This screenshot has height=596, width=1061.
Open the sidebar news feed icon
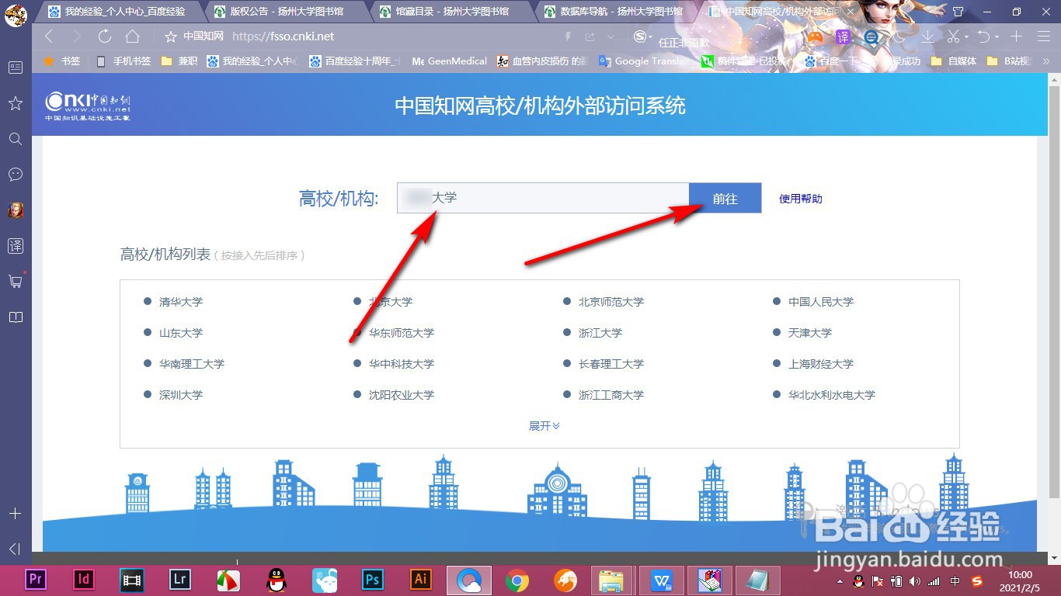16,68
